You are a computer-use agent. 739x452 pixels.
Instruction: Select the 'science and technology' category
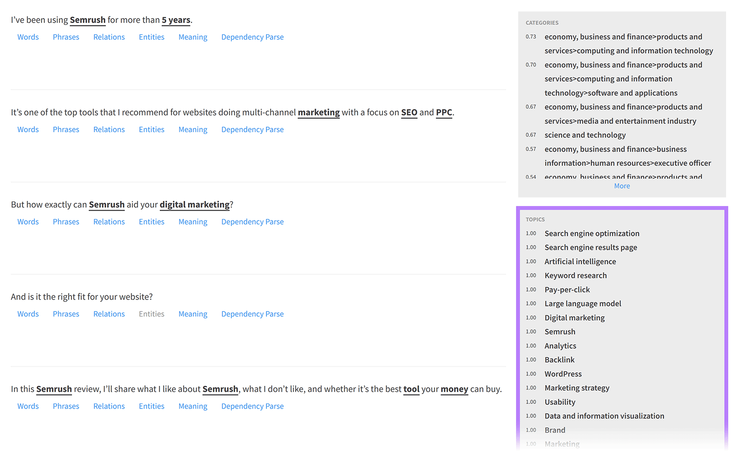585,134
